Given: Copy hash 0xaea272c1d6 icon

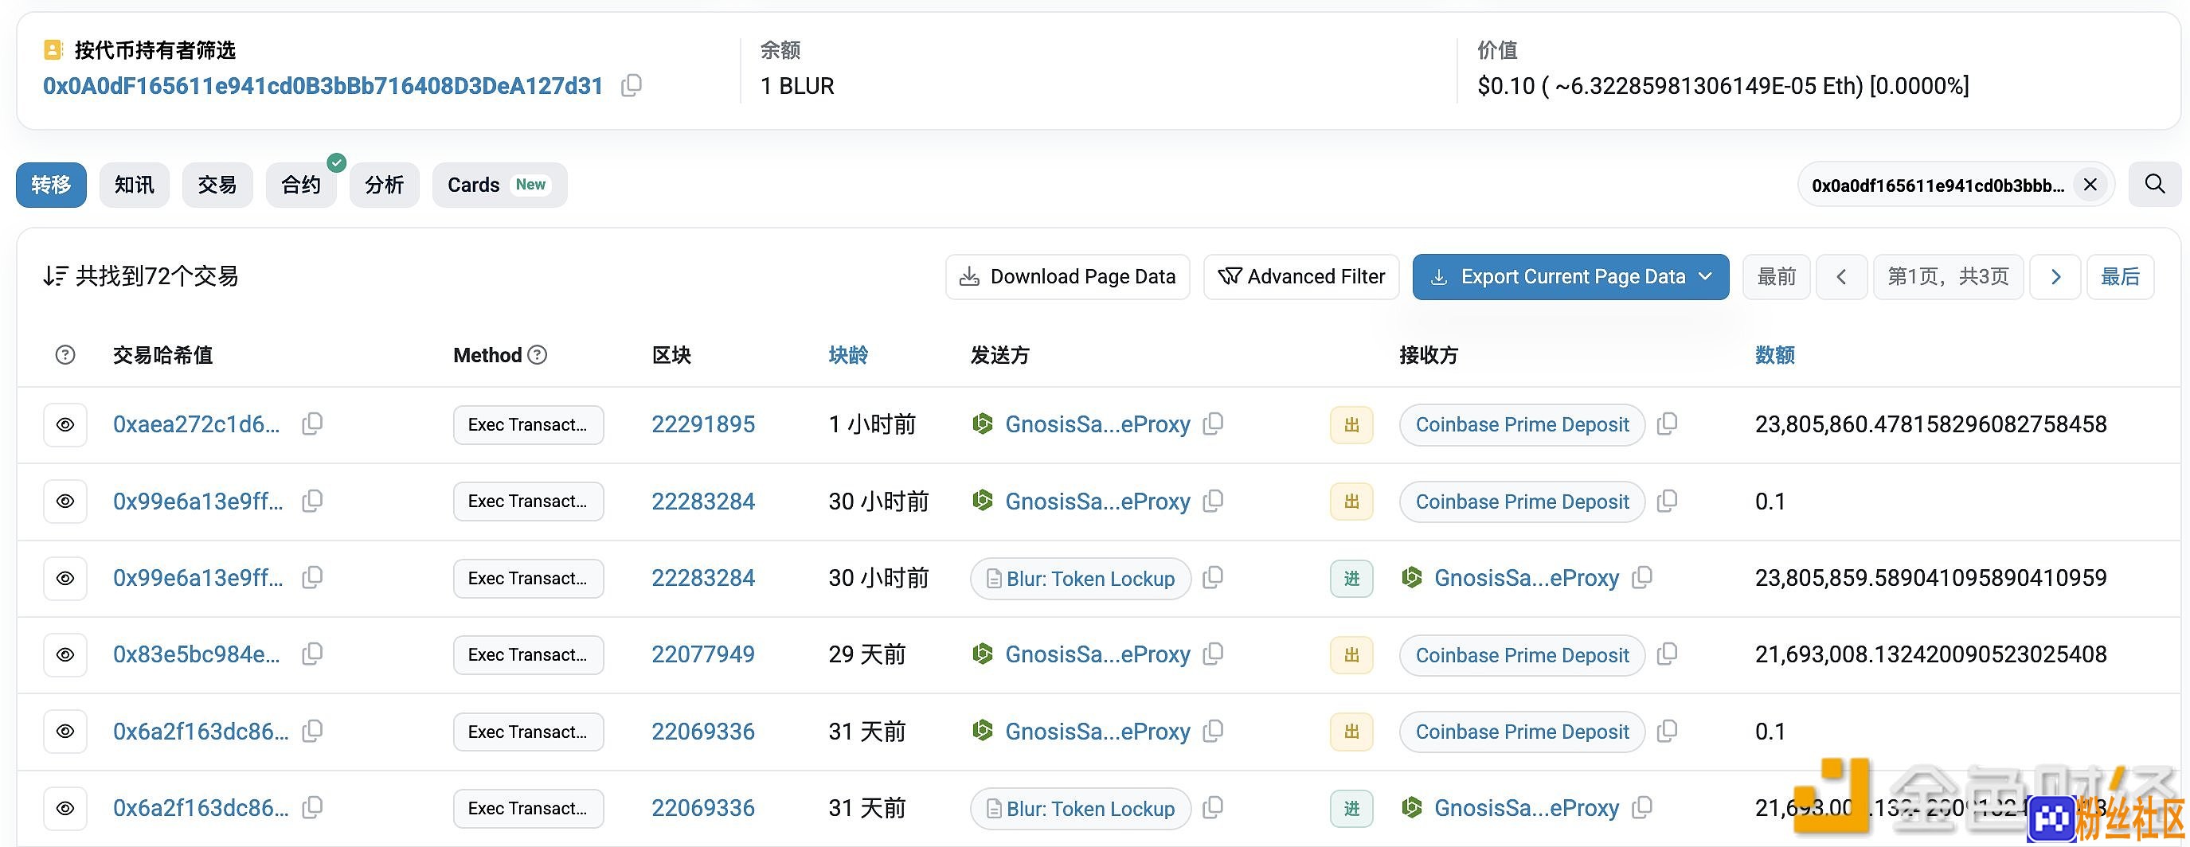Looking at the screenshot, I should 312,424.
